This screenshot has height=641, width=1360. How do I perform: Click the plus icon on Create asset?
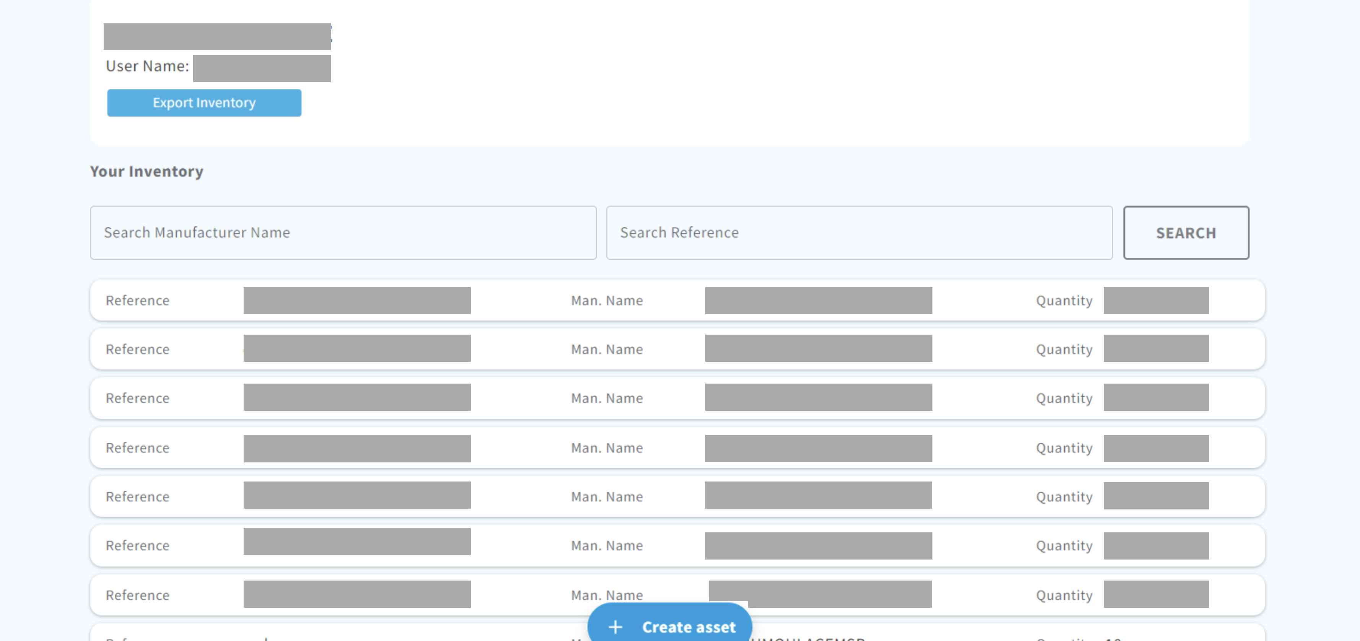point(615,627)
